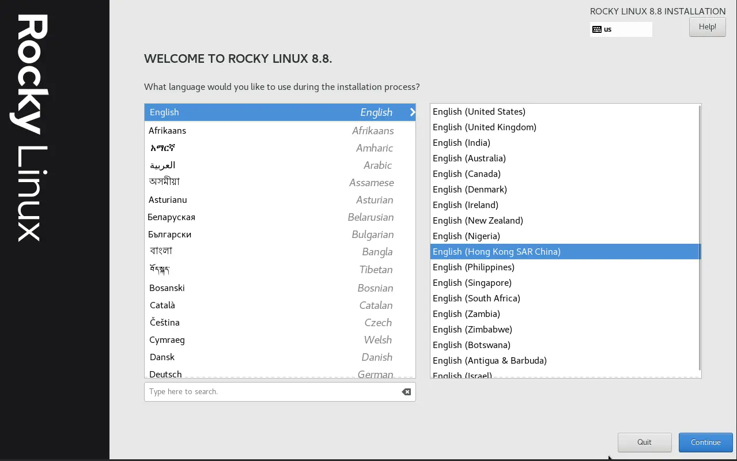737x461 pixels.
Task: Select English (Denmark) locale
Action: click(564, 190)
